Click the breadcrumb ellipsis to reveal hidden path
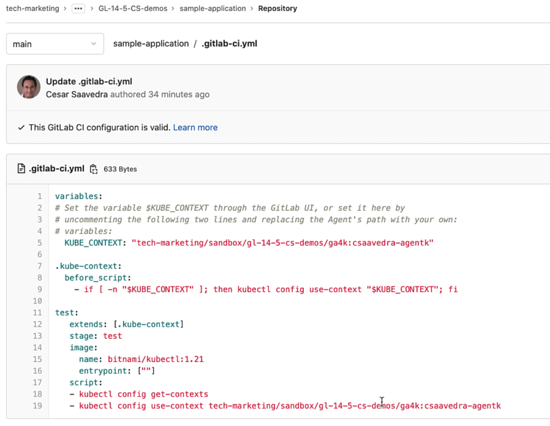Screen dimensions: 550x426 [78, 9]
